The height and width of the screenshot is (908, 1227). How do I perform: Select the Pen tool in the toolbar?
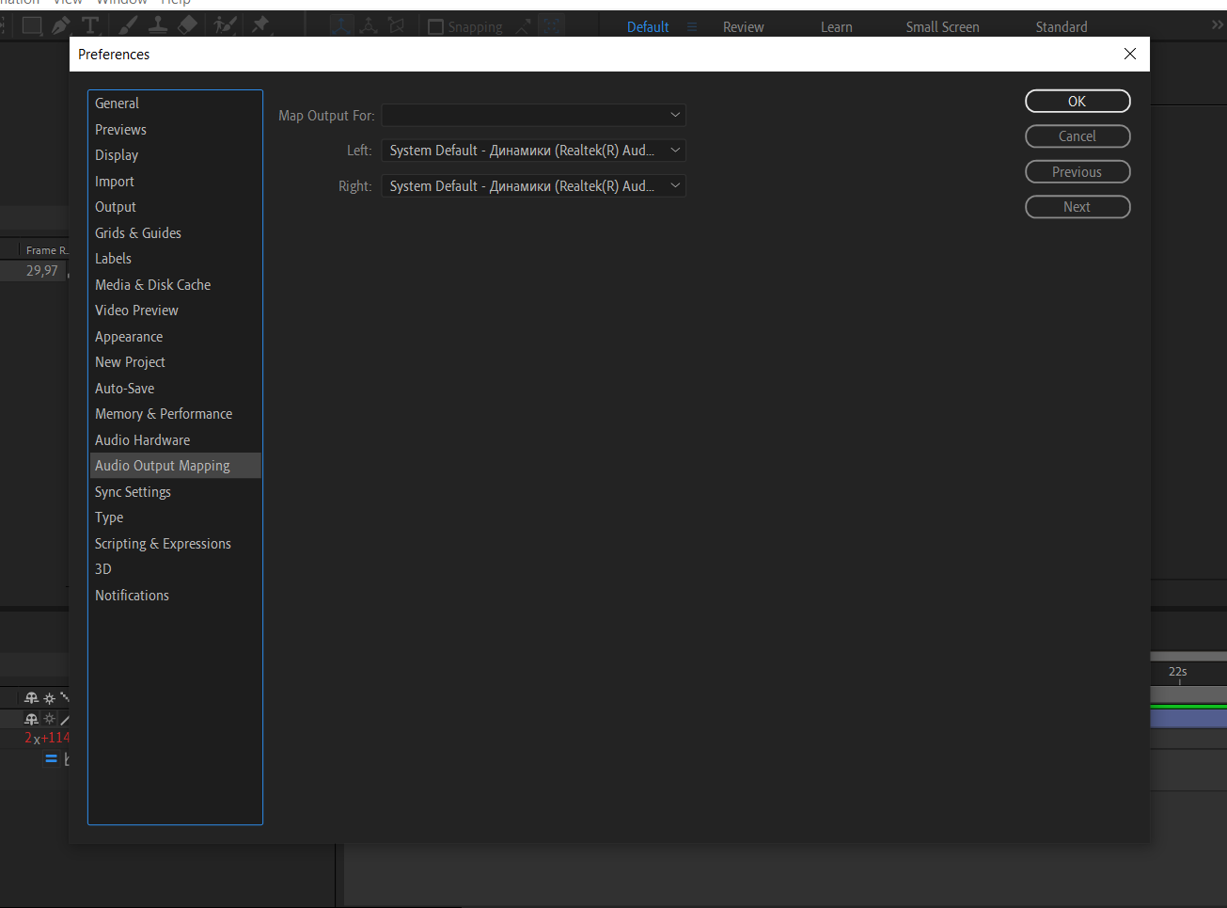(x=61, y=26)
